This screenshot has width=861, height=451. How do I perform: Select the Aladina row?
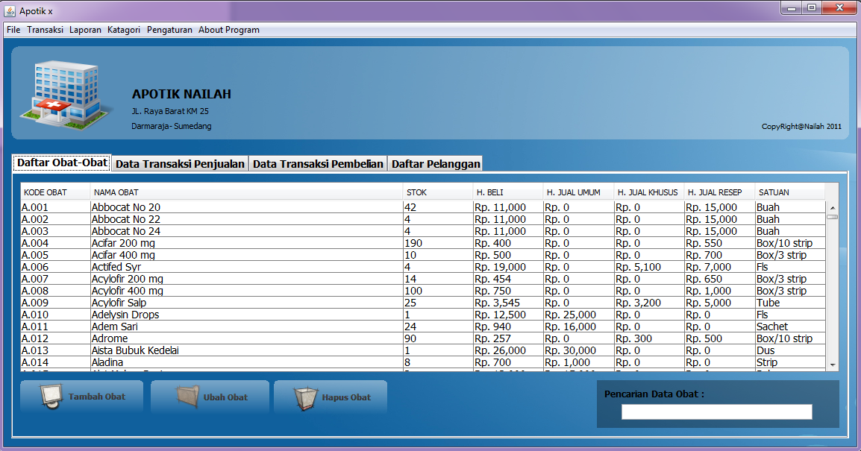(x=423, y=362)
